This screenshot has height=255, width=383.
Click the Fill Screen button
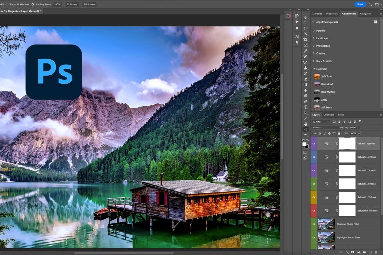(x=89, y=4)
